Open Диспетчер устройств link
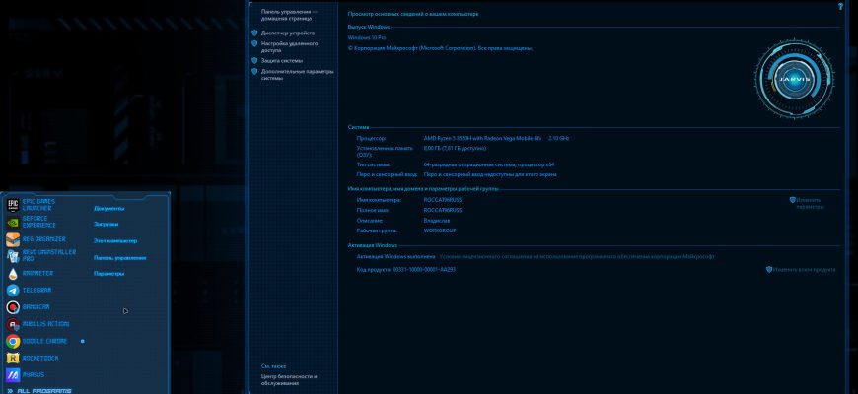Viewport: 858px width, 394px height. pyautogui.click(x=288, y=33)
